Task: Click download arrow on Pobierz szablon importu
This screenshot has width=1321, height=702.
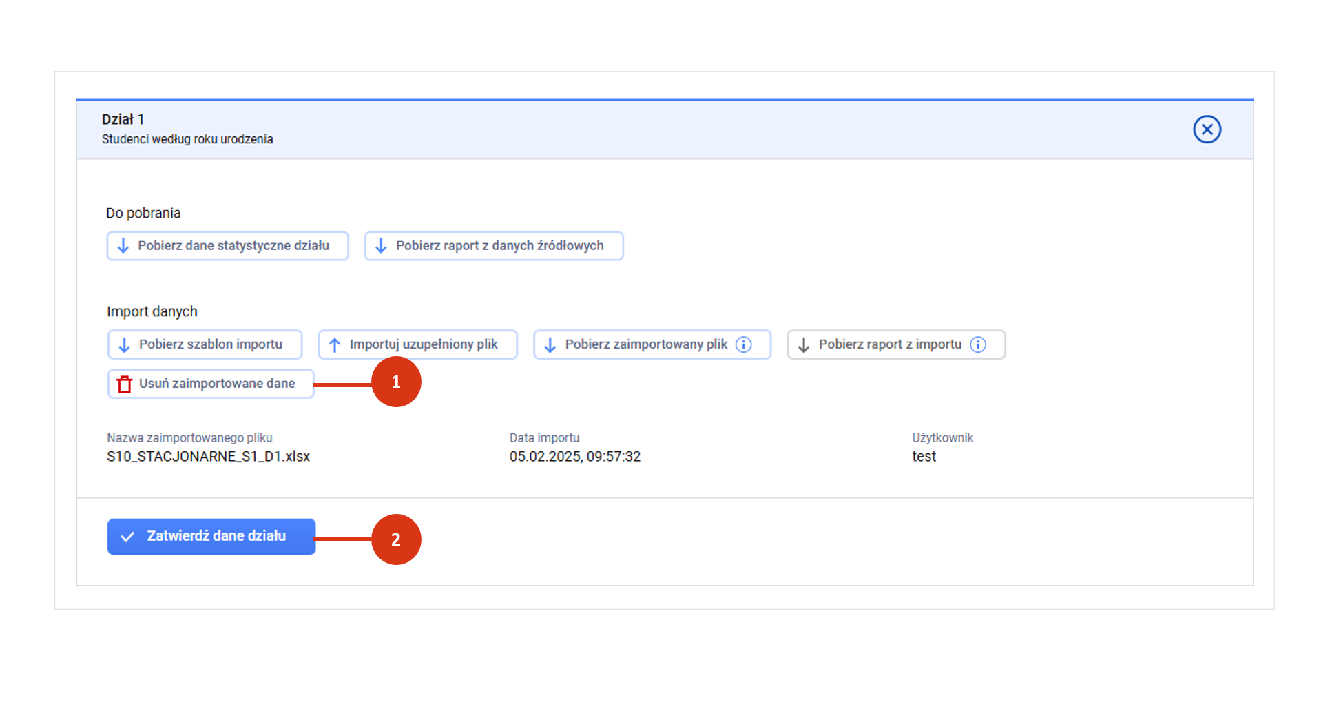Action: (124, 345)
